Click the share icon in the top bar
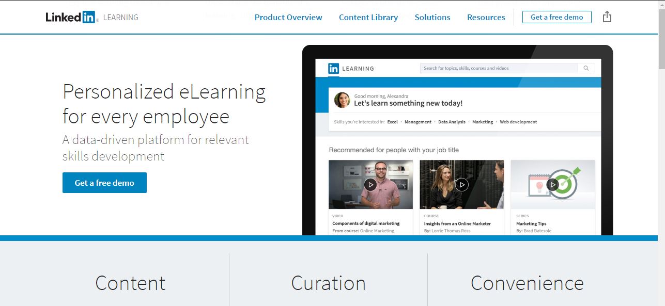Screen dimensions: 665x306 pyautogui.click(x=607, y=16)
